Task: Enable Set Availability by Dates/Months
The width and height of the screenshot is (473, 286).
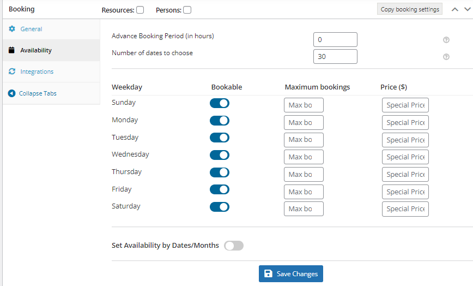Action: click(x=234, y=246)
